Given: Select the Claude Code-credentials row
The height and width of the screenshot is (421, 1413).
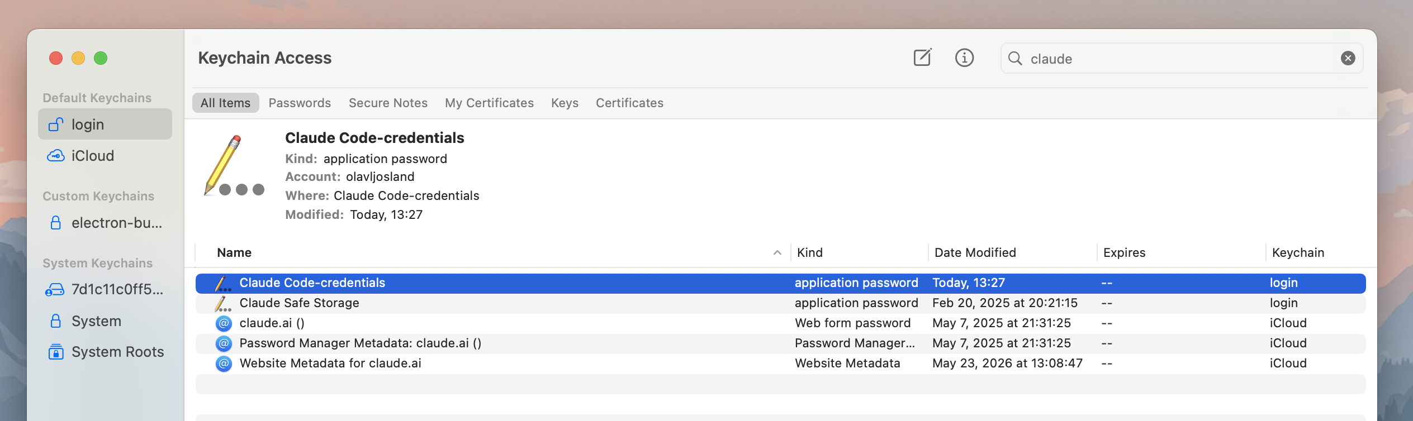Looking at the screenshot, I should click(x=780, y=283).
